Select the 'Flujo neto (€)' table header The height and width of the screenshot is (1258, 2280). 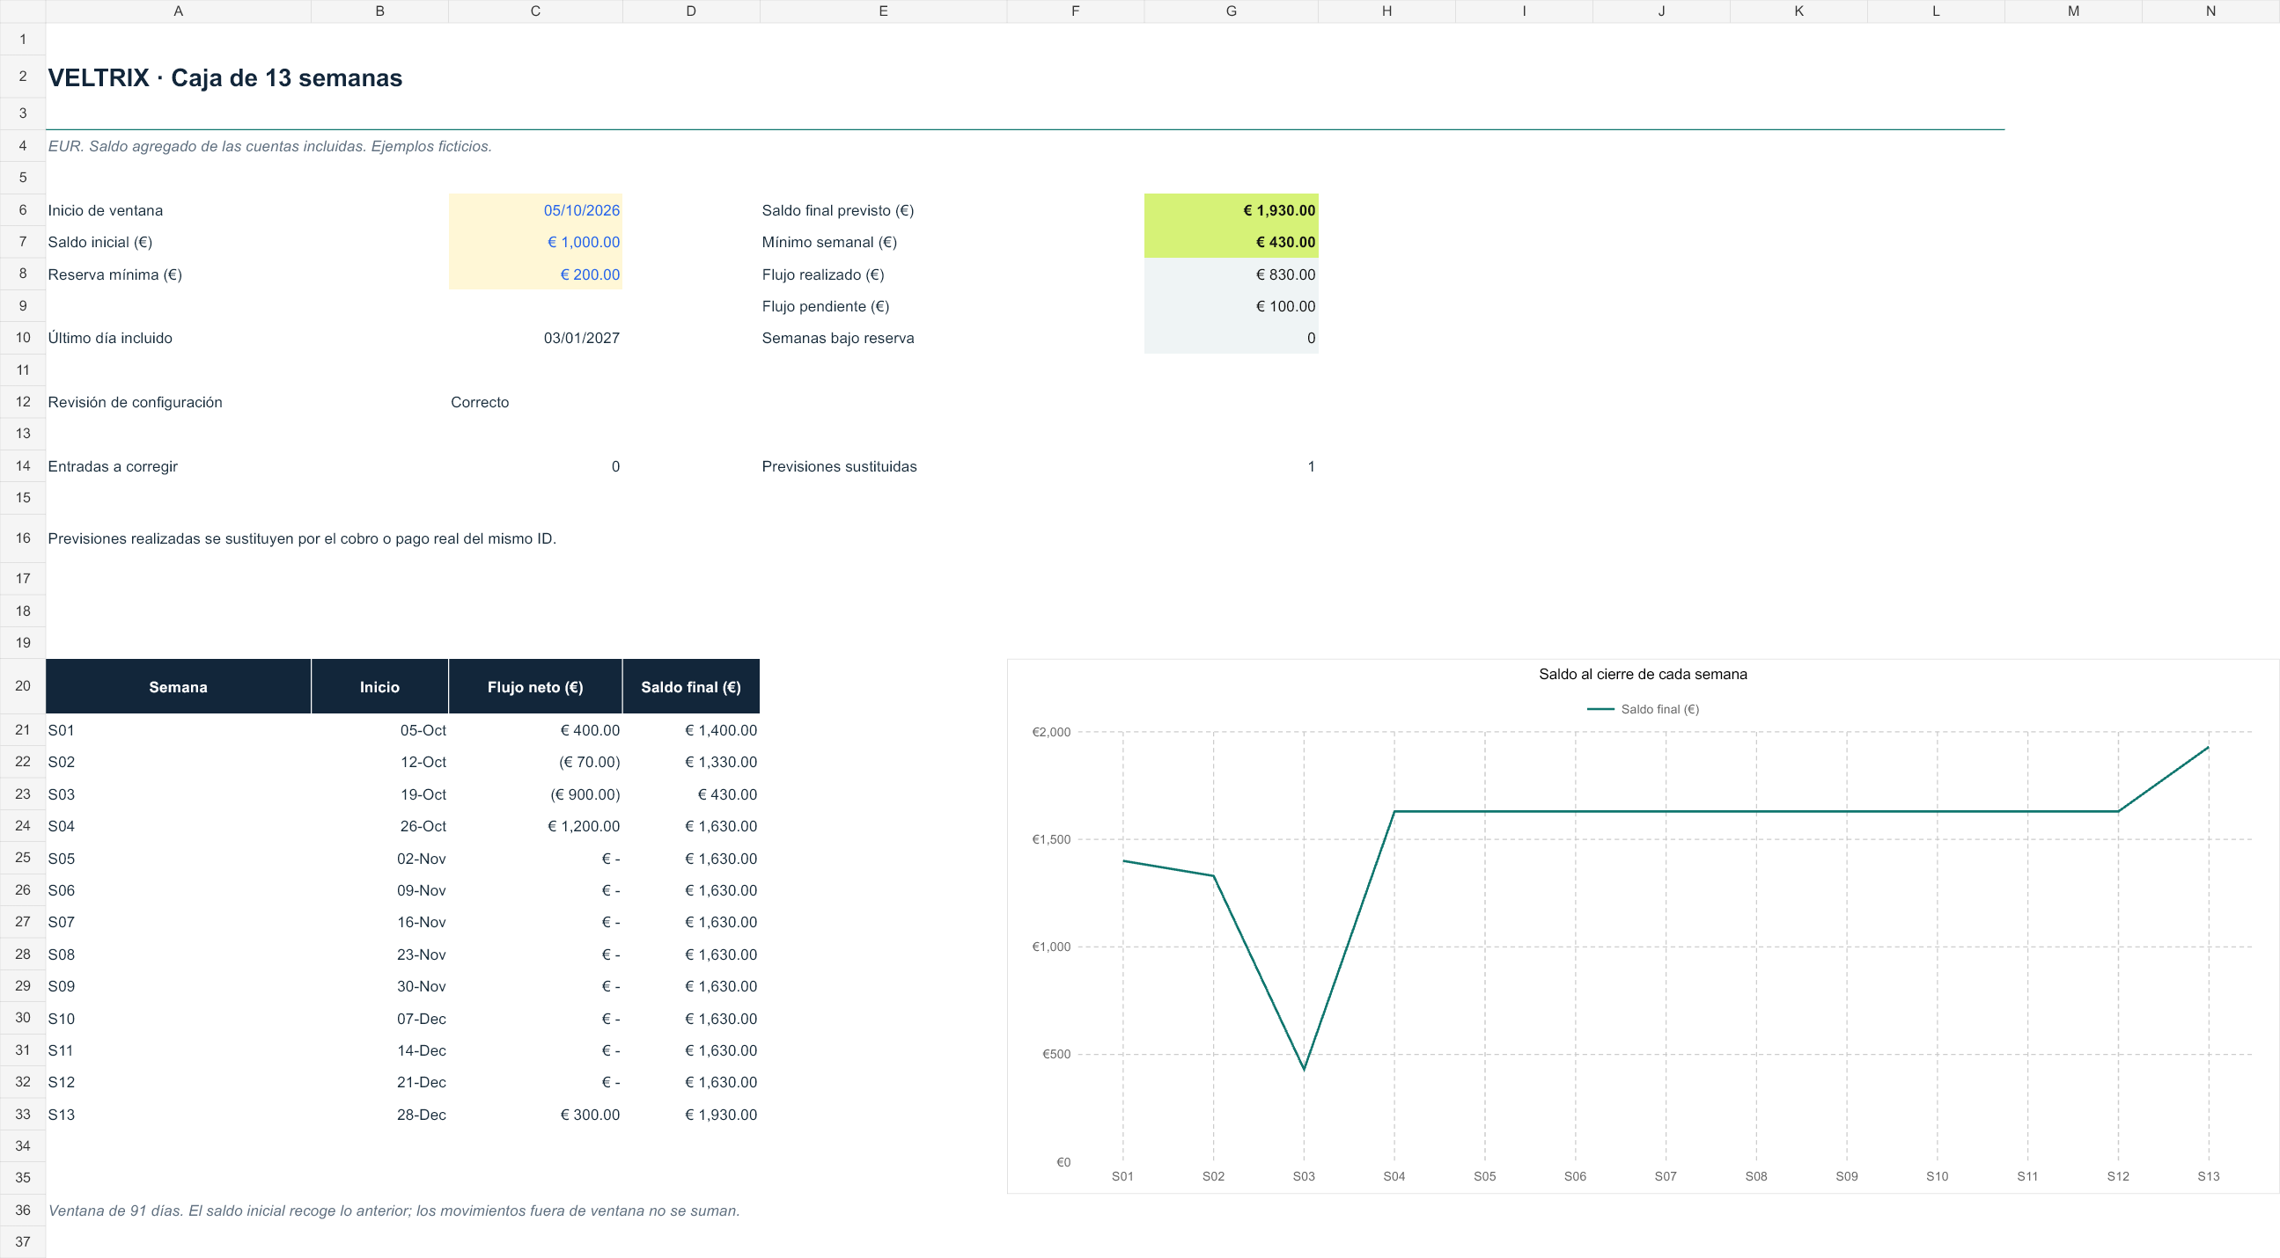[535, 686]
